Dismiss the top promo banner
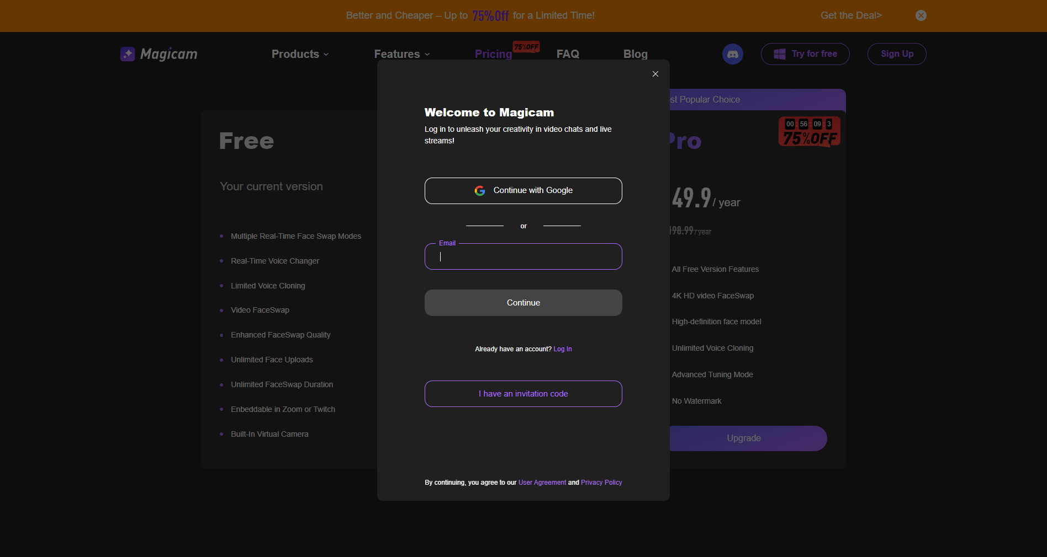 (x=921, y=15)
